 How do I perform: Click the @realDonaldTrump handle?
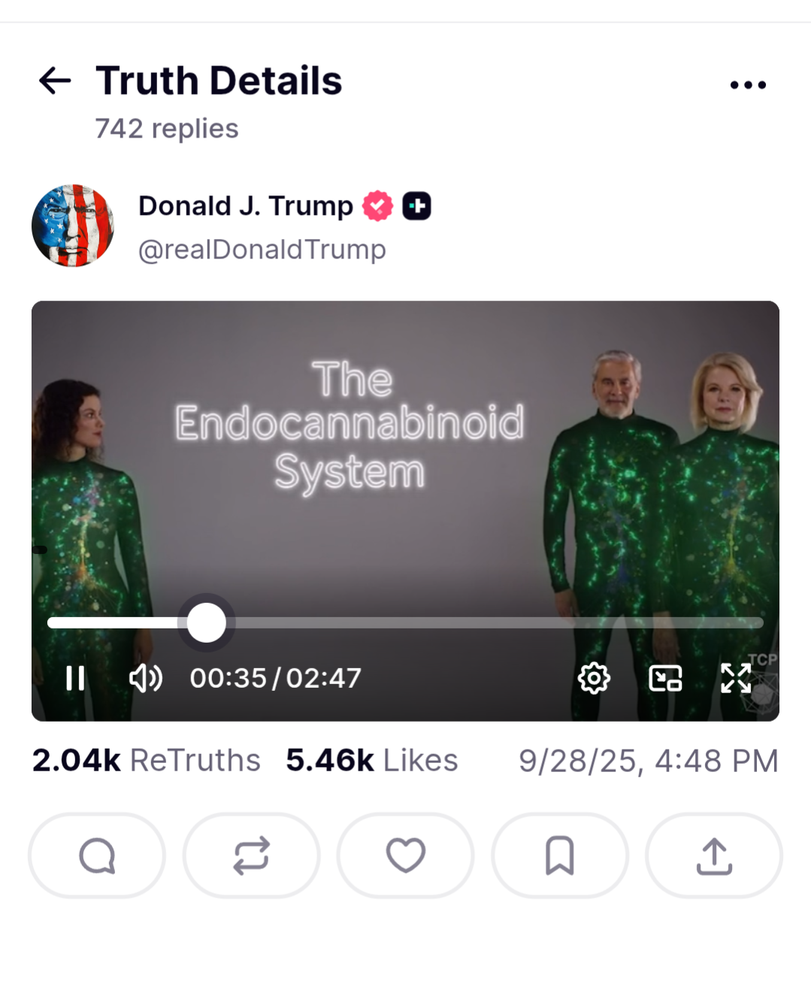click(262, 250)
